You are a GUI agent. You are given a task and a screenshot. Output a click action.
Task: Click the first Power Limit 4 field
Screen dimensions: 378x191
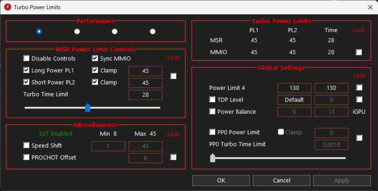pyautogui.click(x=294, y=88)
